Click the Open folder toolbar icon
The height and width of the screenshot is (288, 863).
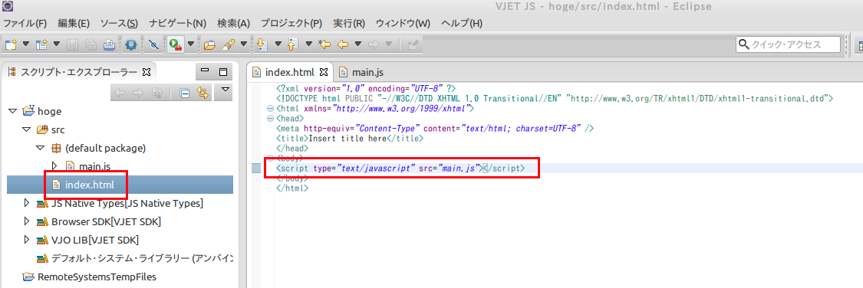[x=209, y=44]
